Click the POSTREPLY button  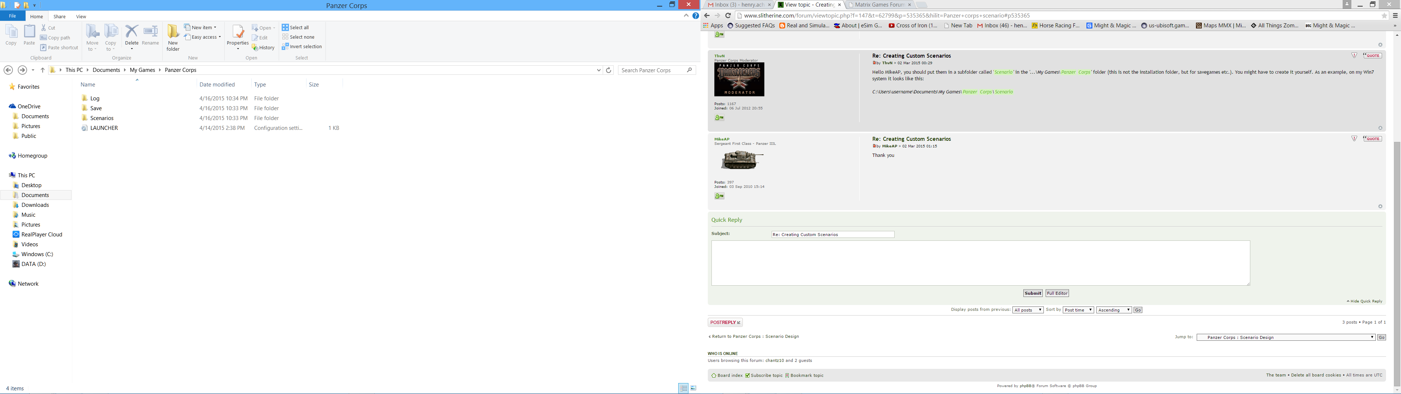tap(725, 323)
